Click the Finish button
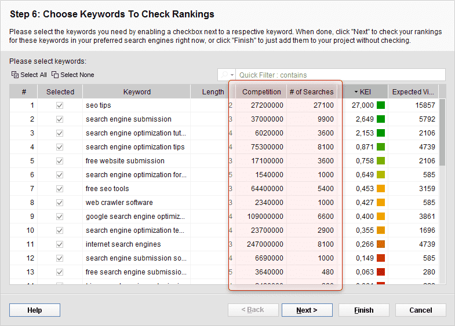Viewport: 455px width, 326px height. (363, 310)
